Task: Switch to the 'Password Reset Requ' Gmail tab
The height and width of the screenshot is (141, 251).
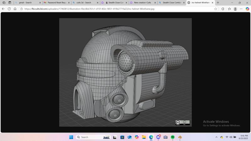Action: [x=56, y=3]
